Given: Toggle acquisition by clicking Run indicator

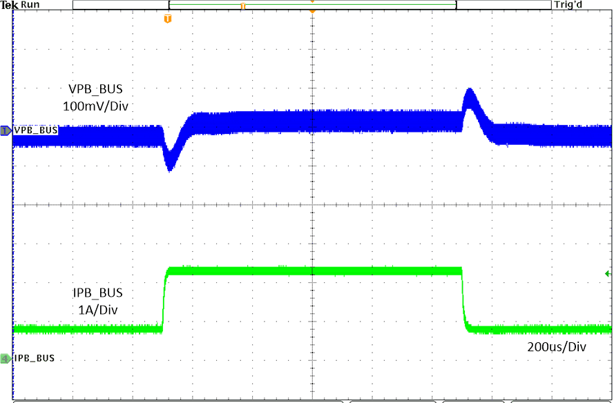Looking at the screenshot, I should click(30, 4).
